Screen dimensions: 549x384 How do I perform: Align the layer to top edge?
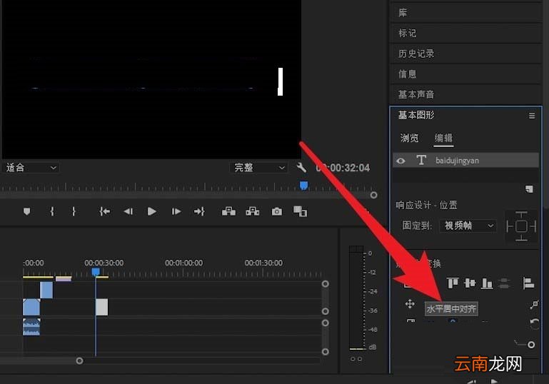453,283
